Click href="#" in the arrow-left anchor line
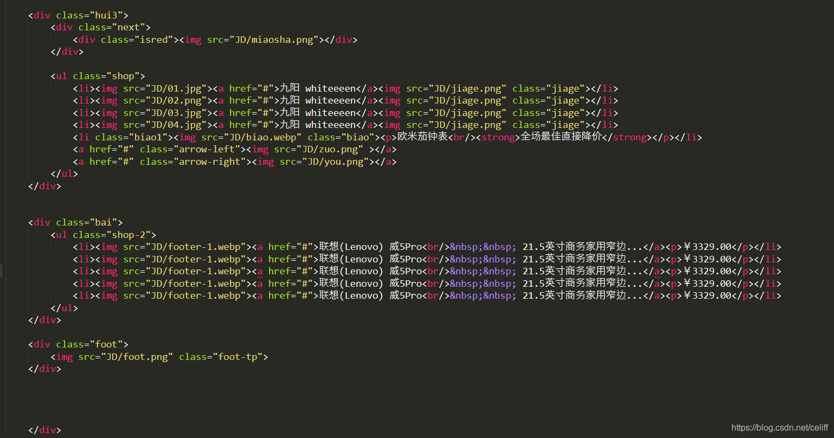Screen dimensions: 834x438 point(112,149)
